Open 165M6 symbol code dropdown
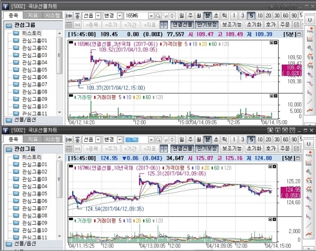The height and width of the screenshot is (251, 316). pyautogui.click(x=151, y=16)
